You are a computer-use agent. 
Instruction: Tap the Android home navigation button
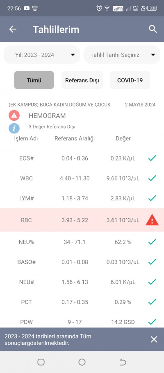[x=82, y=362]
